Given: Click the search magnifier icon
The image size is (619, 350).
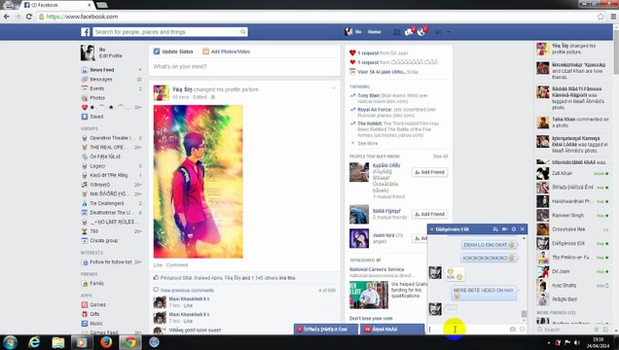Looking at the screenshot, I should (242, 32).
